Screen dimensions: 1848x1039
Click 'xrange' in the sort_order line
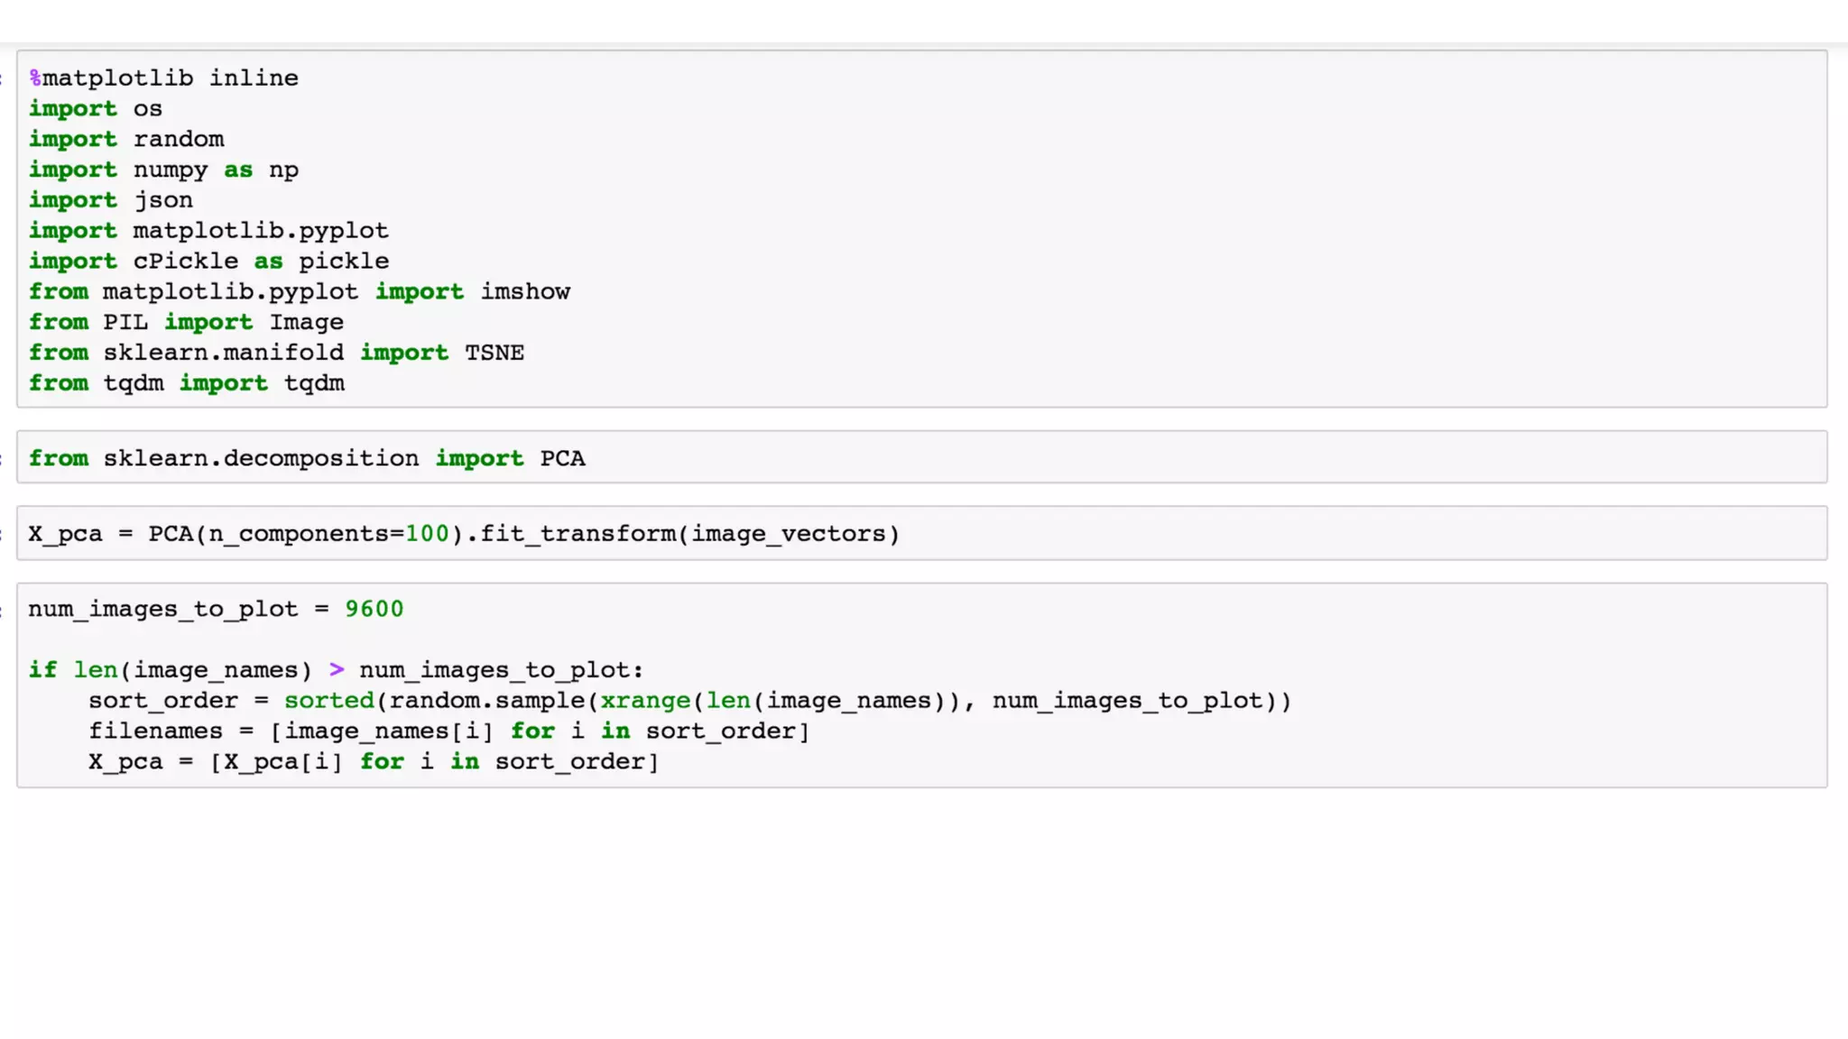(645, 701)
